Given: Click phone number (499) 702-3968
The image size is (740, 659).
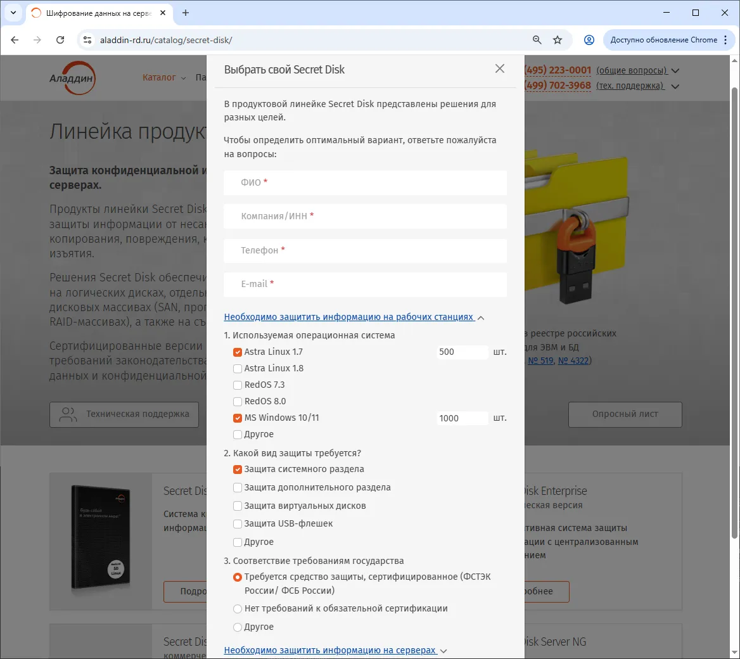Looking at the screenshot, I should click(558, 86).
